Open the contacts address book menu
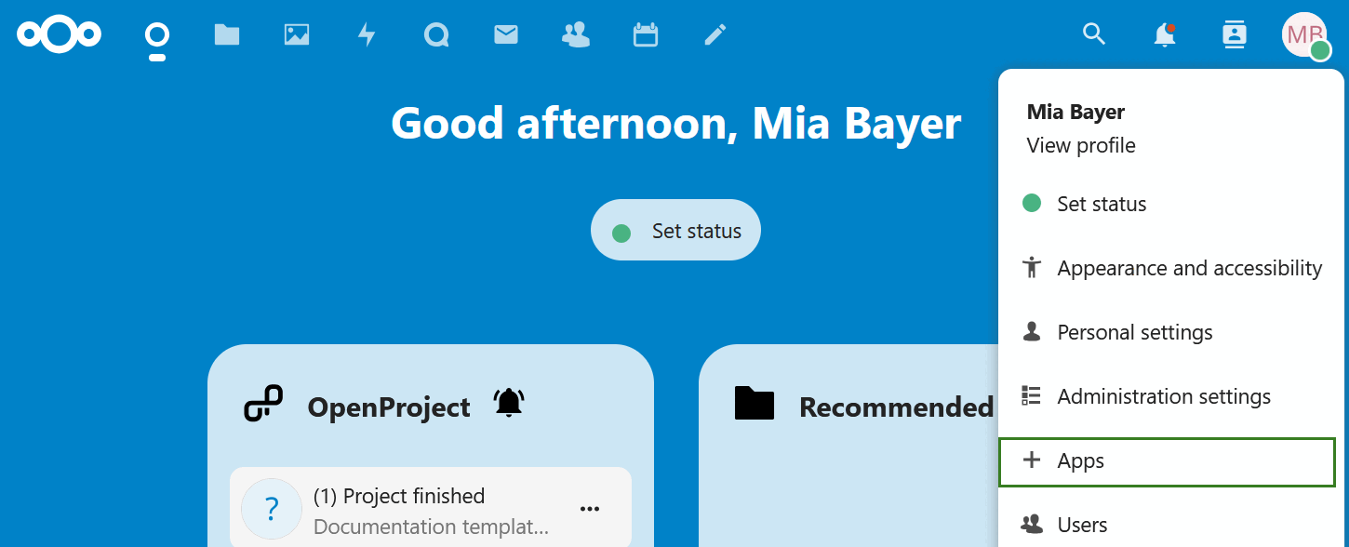This screenshot has width=1349, height=547. point(1234,34)
